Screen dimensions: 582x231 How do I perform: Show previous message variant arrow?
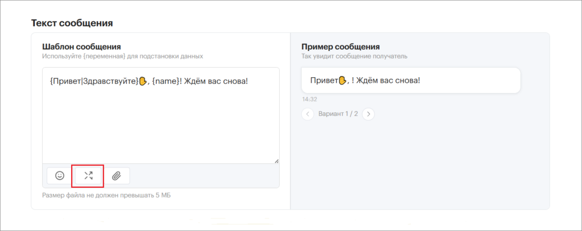click(x=307, y=114)
